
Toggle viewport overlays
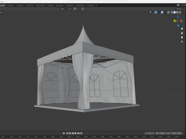162,12
